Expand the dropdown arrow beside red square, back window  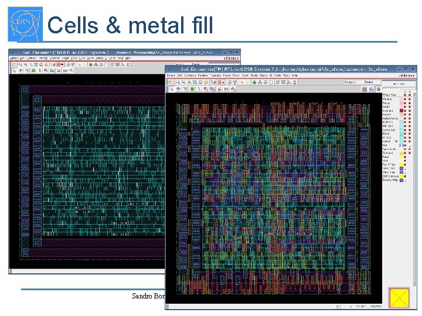click(x=63, y=64)
